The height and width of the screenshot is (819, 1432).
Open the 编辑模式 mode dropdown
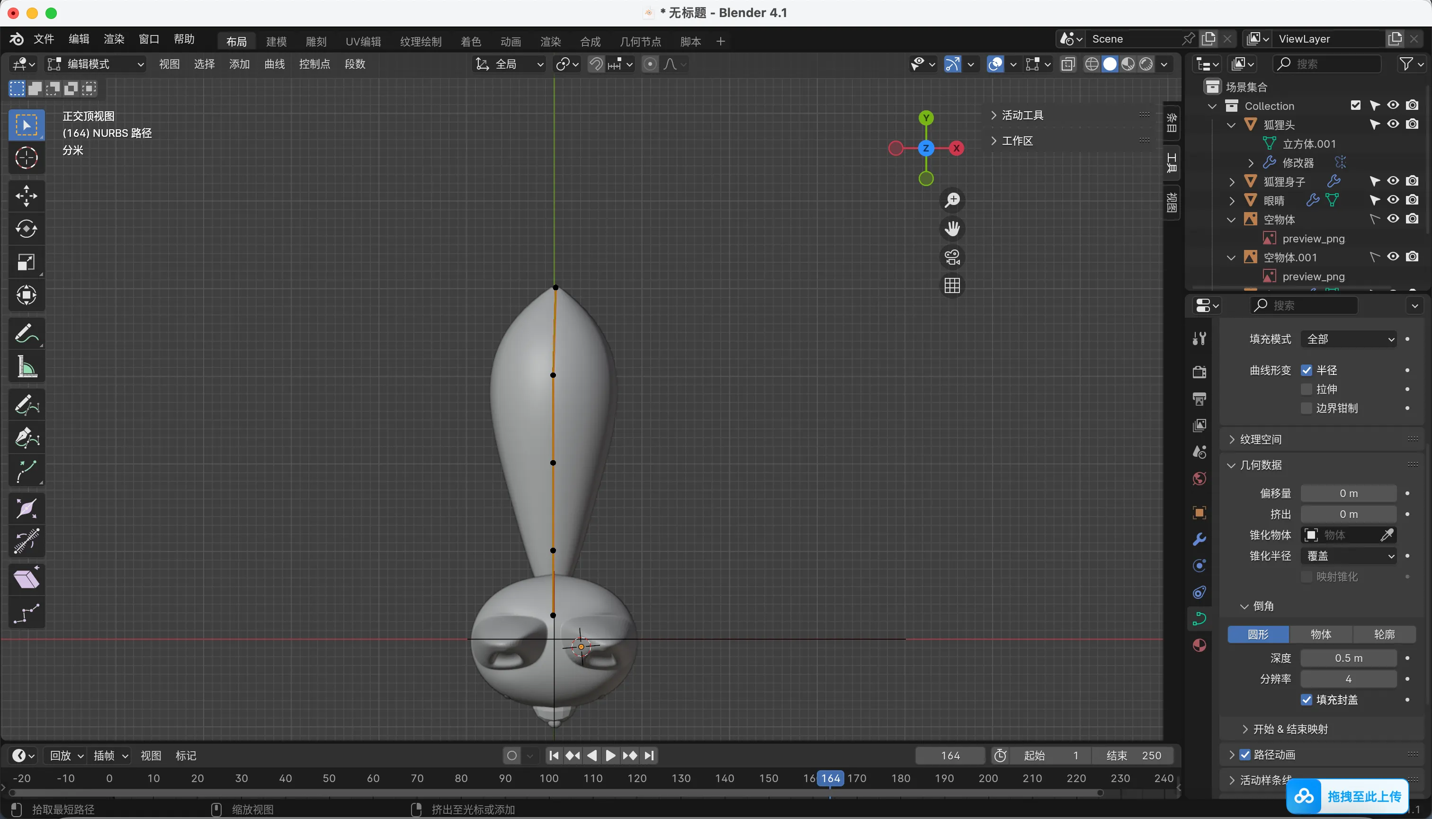(x=96, y=64)
